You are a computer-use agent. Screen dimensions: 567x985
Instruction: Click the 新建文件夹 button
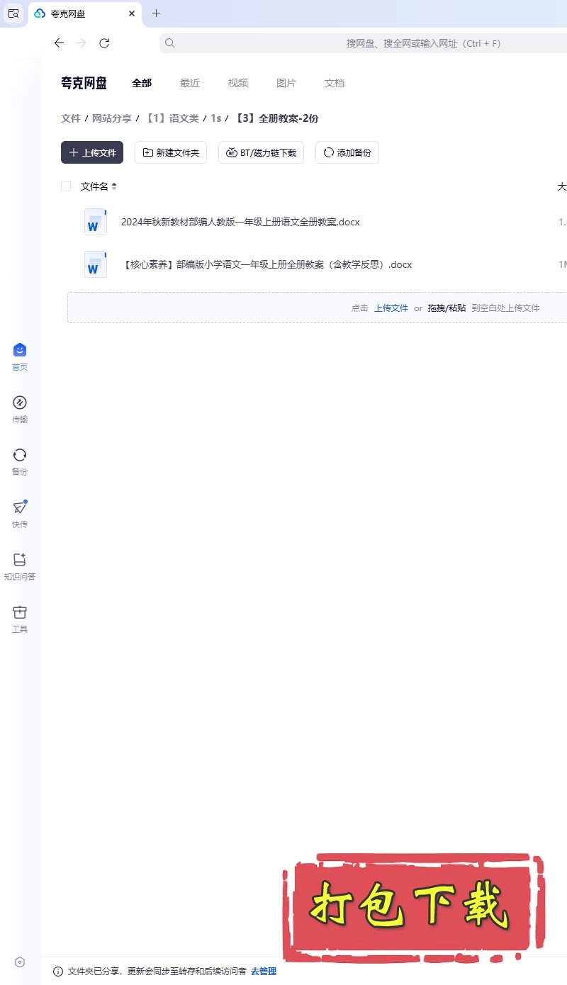[x=171, y=152]
